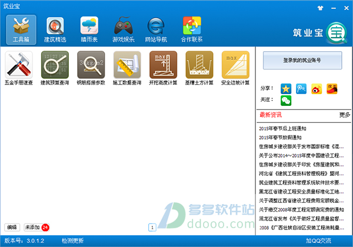This screenshot has height=247, width=353.
Task: Click the 登录我的筑业账号 login button
Action: pyautogui.click(x=302, y=61)
